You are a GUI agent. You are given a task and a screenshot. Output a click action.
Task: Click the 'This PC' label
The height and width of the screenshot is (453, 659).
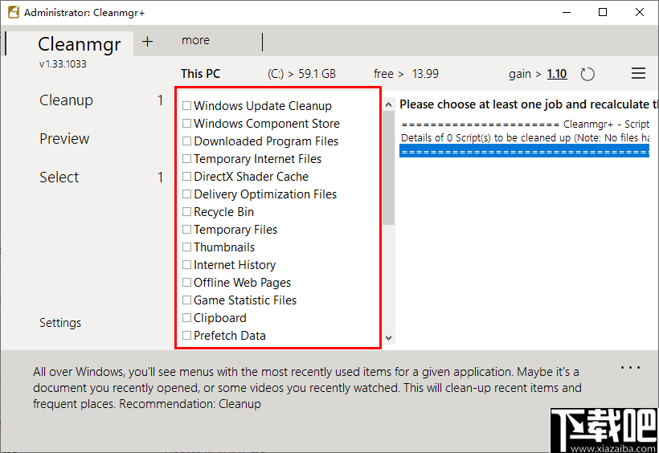tap(200, 74)
